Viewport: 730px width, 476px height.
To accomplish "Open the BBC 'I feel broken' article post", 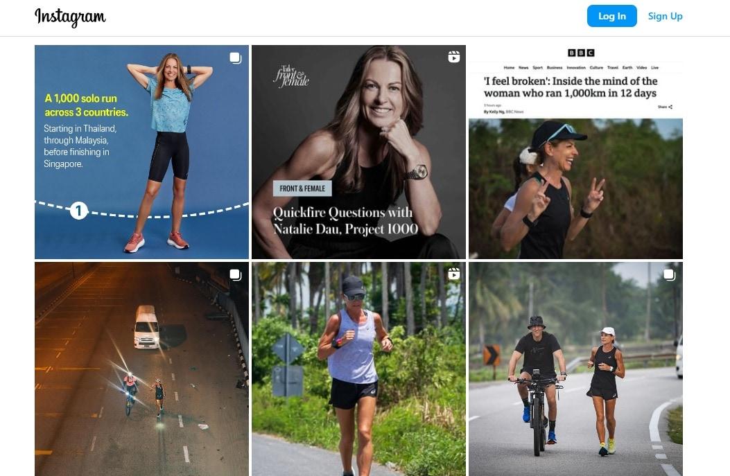I will pyautogui.click(x=576, y=152).
